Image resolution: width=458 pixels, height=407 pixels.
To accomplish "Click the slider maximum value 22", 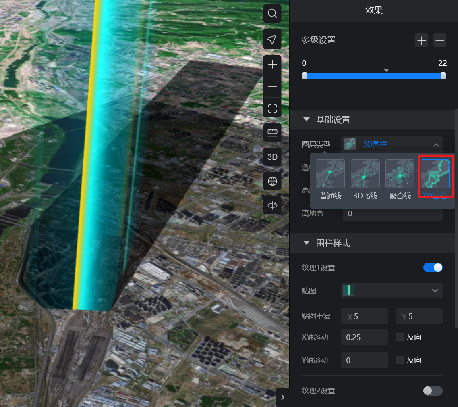I will click(x=443, y=63).
